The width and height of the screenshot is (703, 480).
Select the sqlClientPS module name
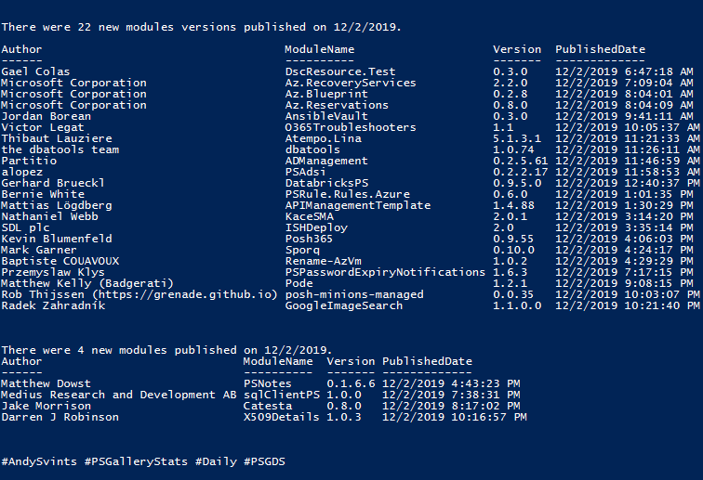pyautogui.click(x=282, y=395)
